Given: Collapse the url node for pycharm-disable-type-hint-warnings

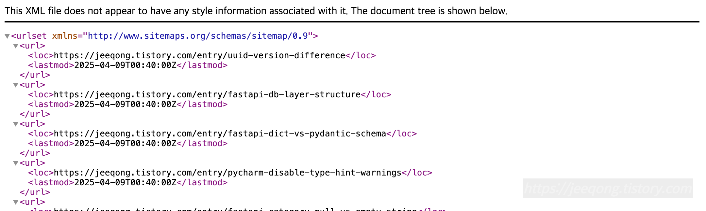Looking at the screenshot, I should 15,163.
